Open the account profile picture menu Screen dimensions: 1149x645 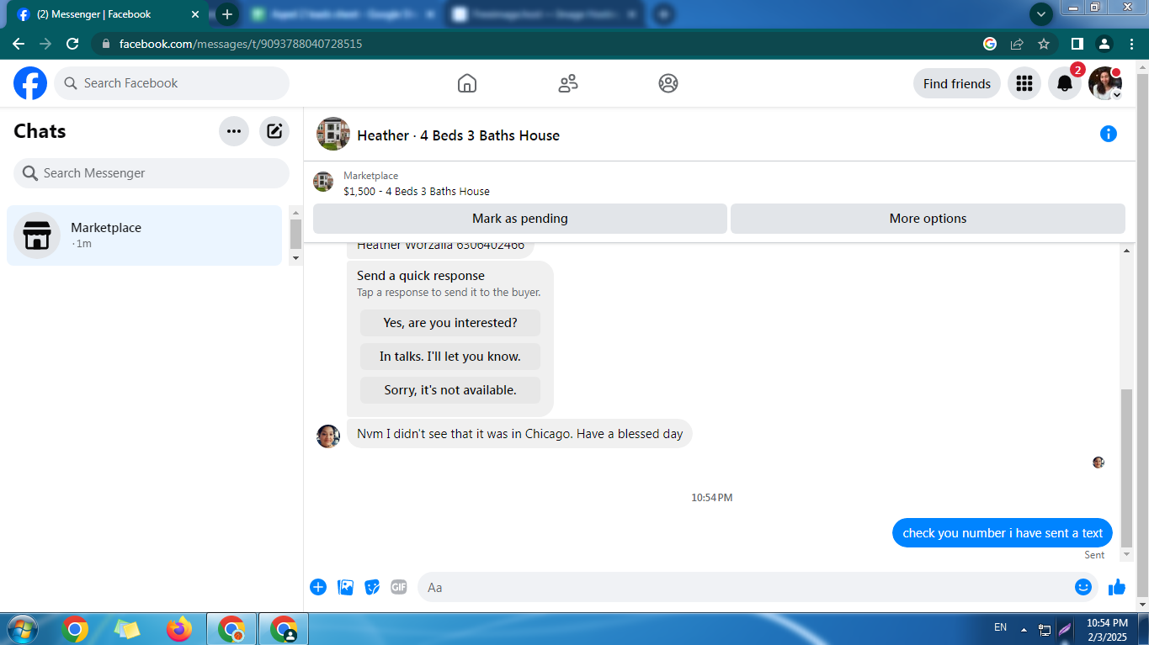pyautogui.click(x=1105, y=83)
